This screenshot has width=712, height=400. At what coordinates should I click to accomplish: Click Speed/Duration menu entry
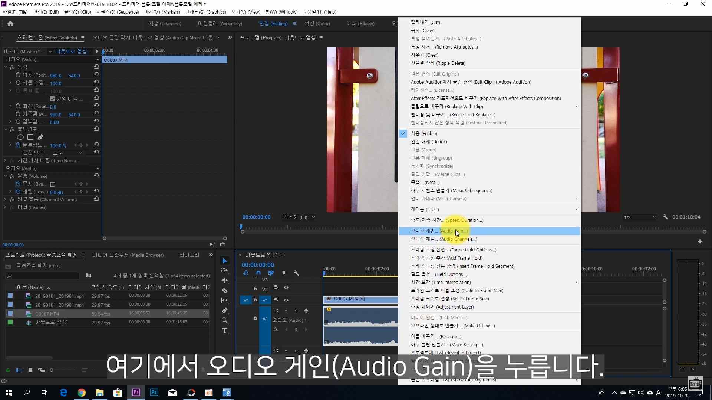[447, 220]
